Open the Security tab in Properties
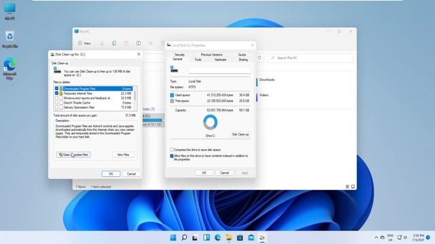The height and width of the screenshot is (244, 435). (x=179, y=55)
